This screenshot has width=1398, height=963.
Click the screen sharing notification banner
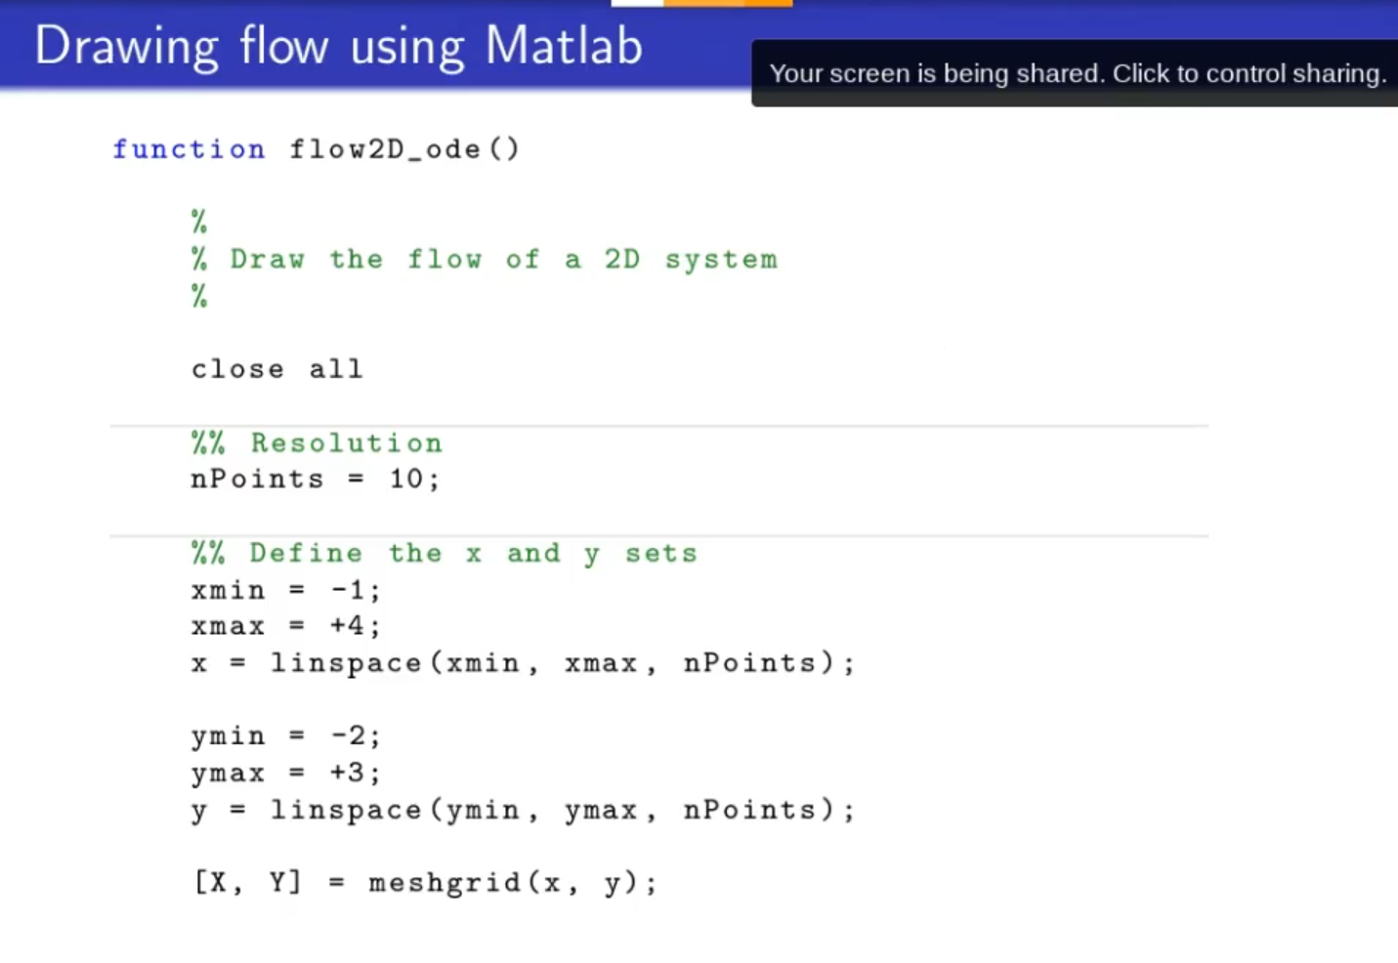[1075, 73]
